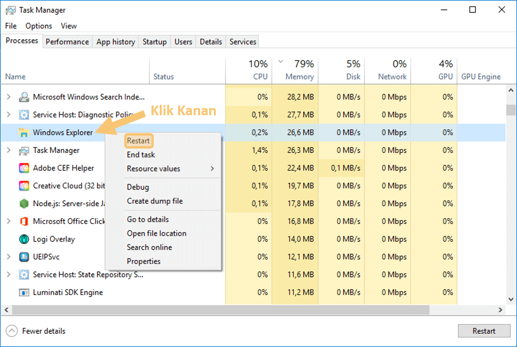The width and height of the screenshot is (517, 347).
Task: Click the Node.js process icon
Action: click(x=24, y=204)
